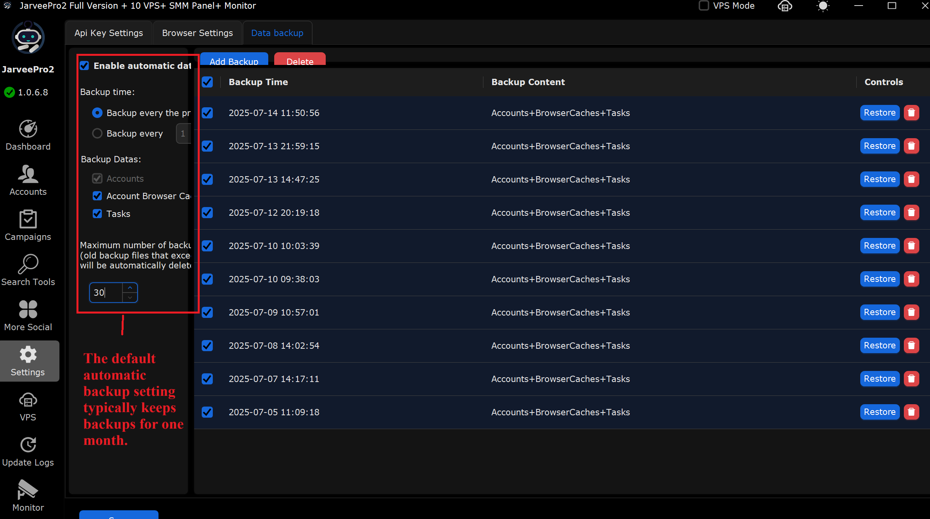Click the 1.0.6.8 version number
The width and height of the screenshot is (930, 519).
tap(33, 93)
